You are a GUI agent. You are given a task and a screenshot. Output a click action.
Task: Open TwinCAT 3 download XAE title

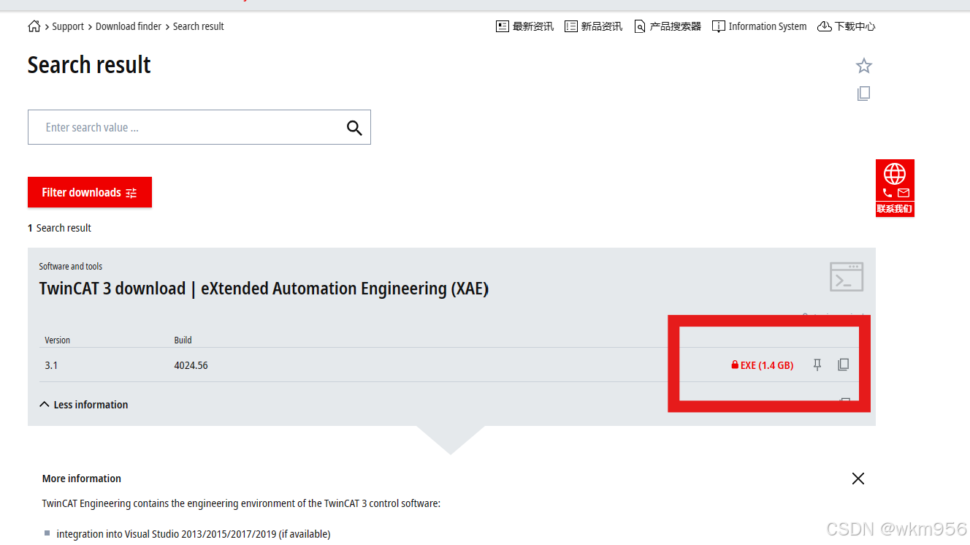[264, 289]
